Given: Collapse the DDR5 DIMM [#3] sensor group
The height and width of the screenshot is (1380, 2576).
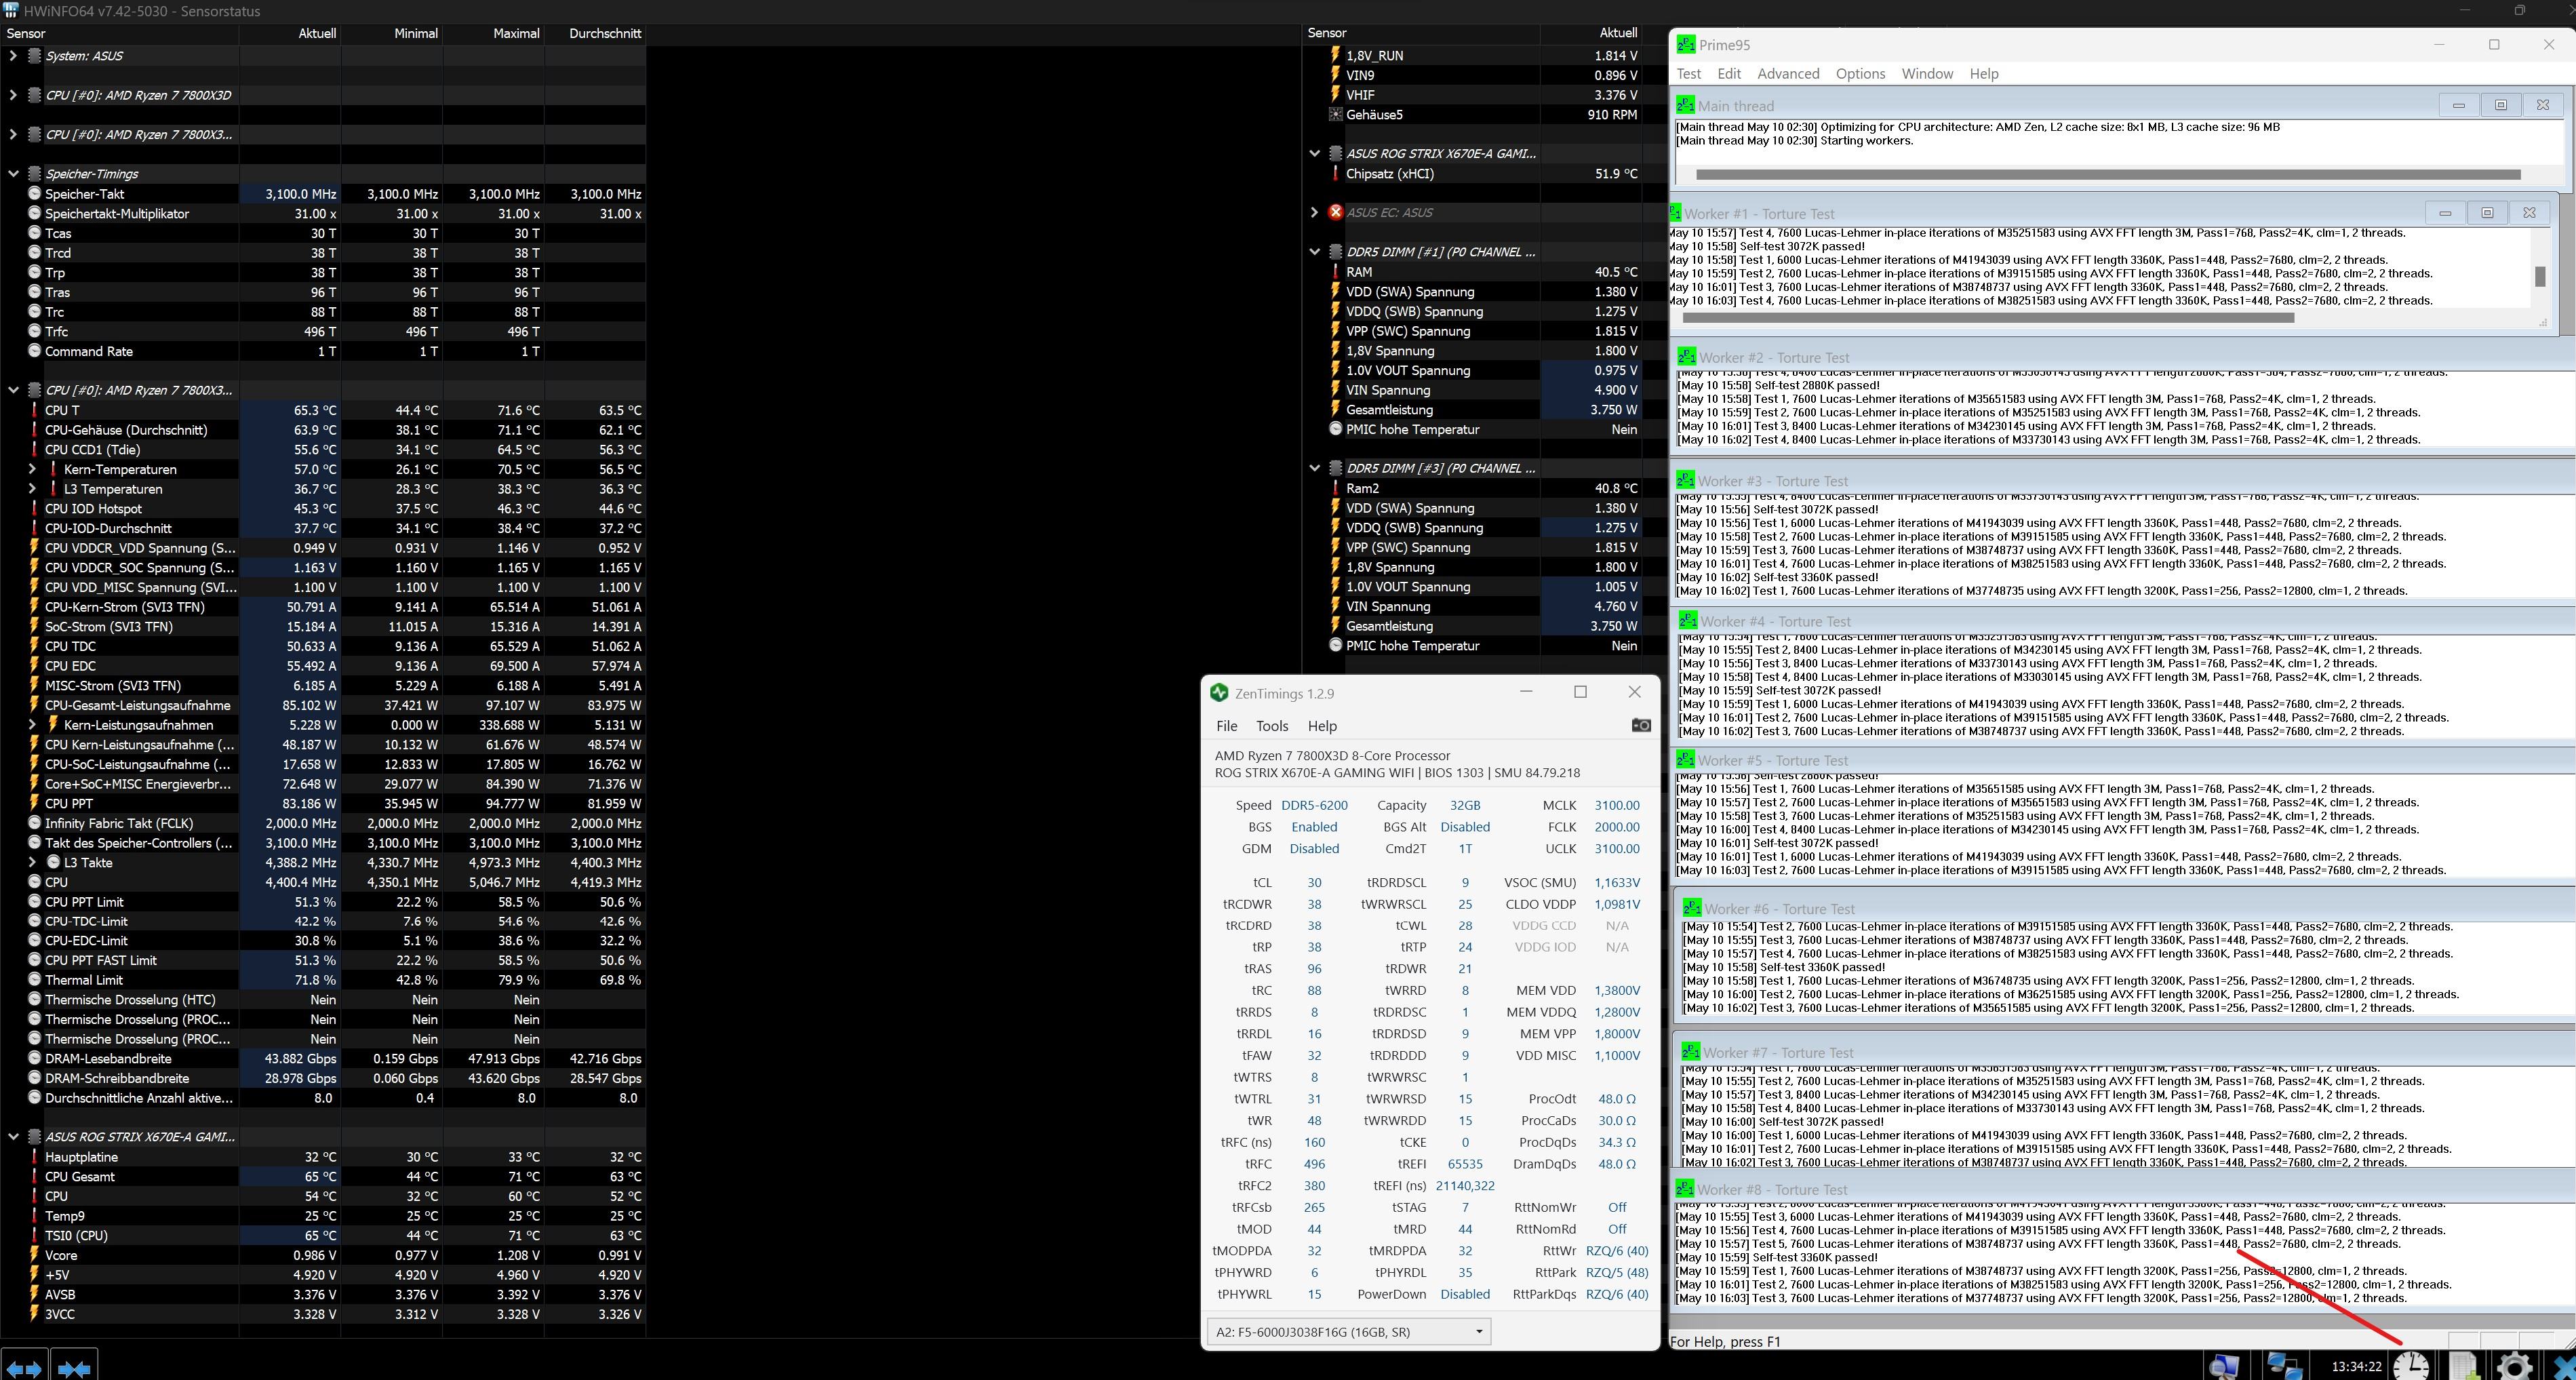Looking at the screenshot, I should tap(1314, 468).
